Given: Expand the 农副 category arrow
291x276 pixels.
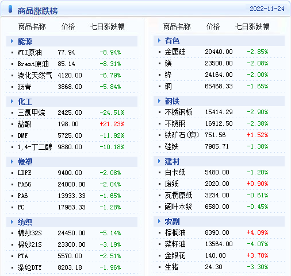Looking at the screenshot, I should coord(159,221).
